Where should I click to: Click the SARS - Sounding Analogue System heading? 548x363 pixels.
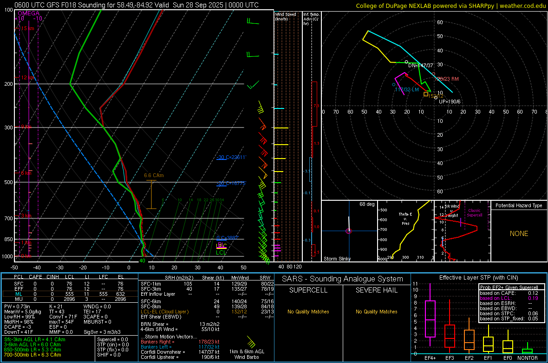click(x=342, y=279)
